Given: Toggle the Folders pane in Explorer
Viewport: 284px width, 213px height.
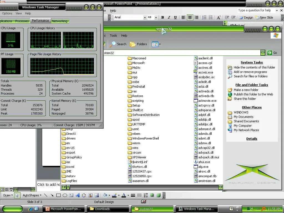Looking at the screenshot, I should coord(138,44).
